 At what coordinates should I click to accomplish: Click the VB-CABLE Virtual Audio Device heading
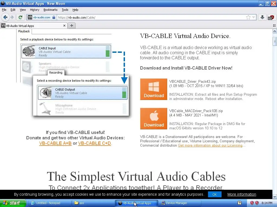pyautogui.click(x=185, y=36)
